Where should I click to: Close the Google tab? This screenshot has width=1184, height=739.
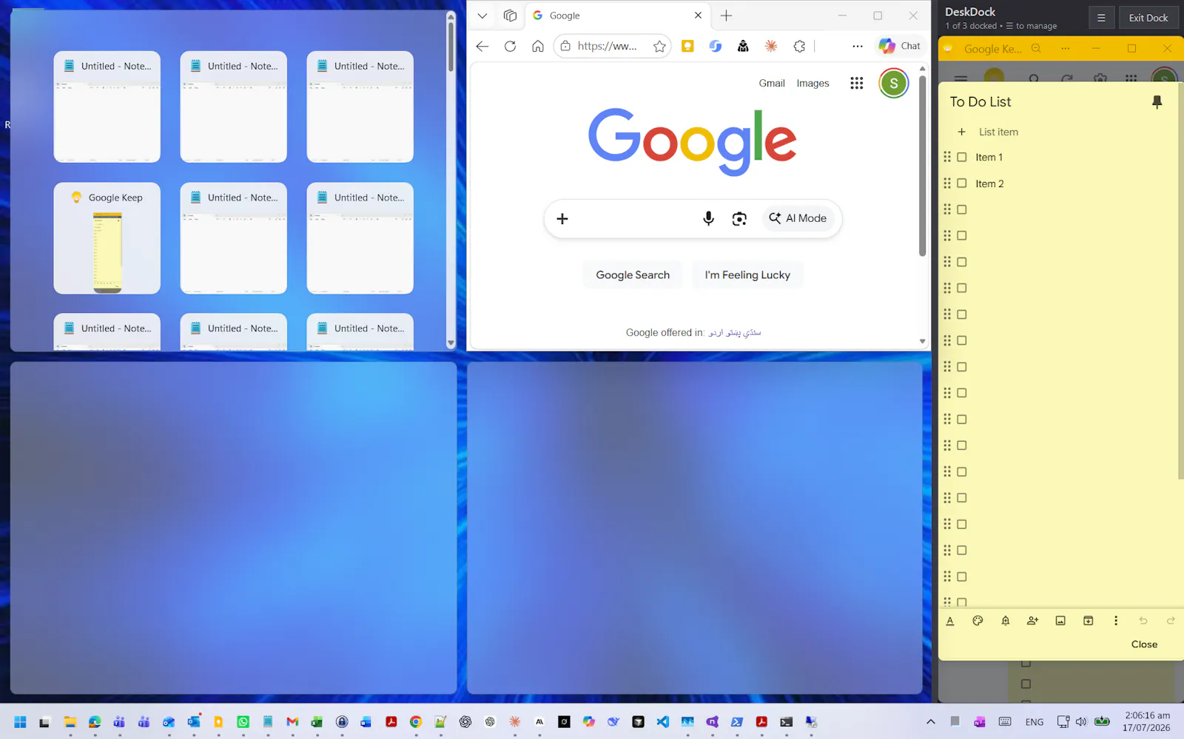pos(698,16)
